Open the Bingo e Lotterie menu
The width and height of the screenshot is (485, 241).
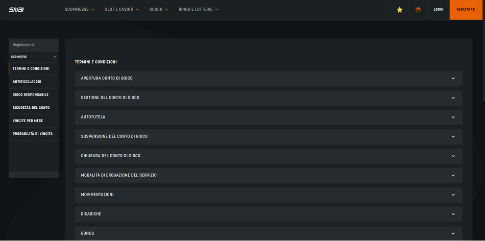pyautogui.click(x=198, y=10)
